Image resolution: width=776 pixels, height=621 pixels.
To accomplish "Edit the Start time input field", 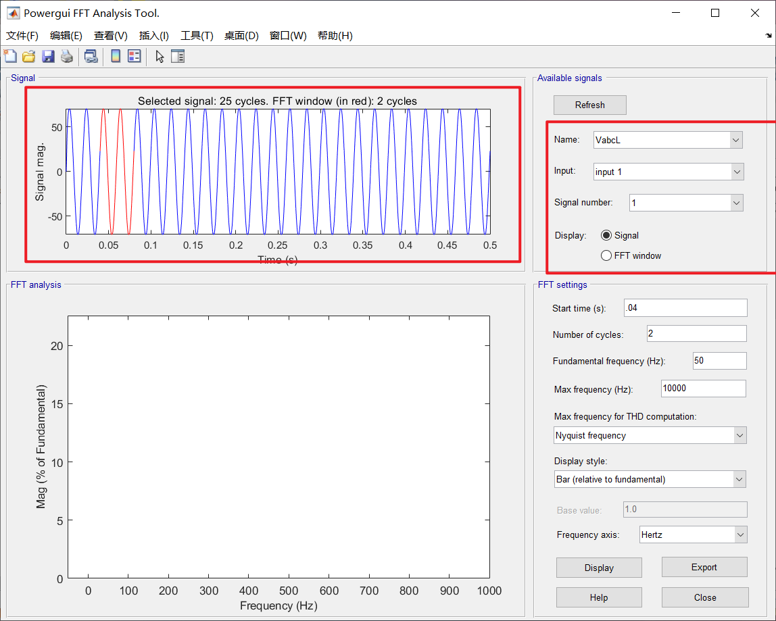I will click(685, 307).
